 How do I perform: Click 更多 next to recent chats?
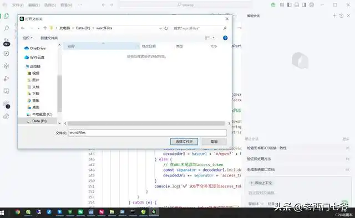[x=346, y=139]
